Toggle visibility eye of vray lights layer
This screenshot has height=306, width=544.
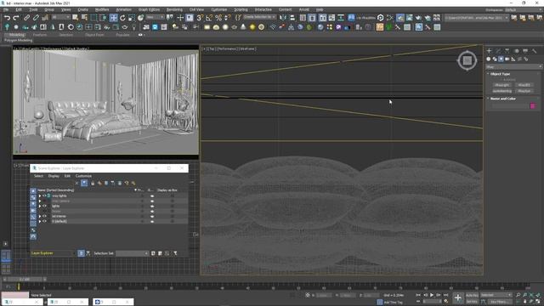coord(44,195)
